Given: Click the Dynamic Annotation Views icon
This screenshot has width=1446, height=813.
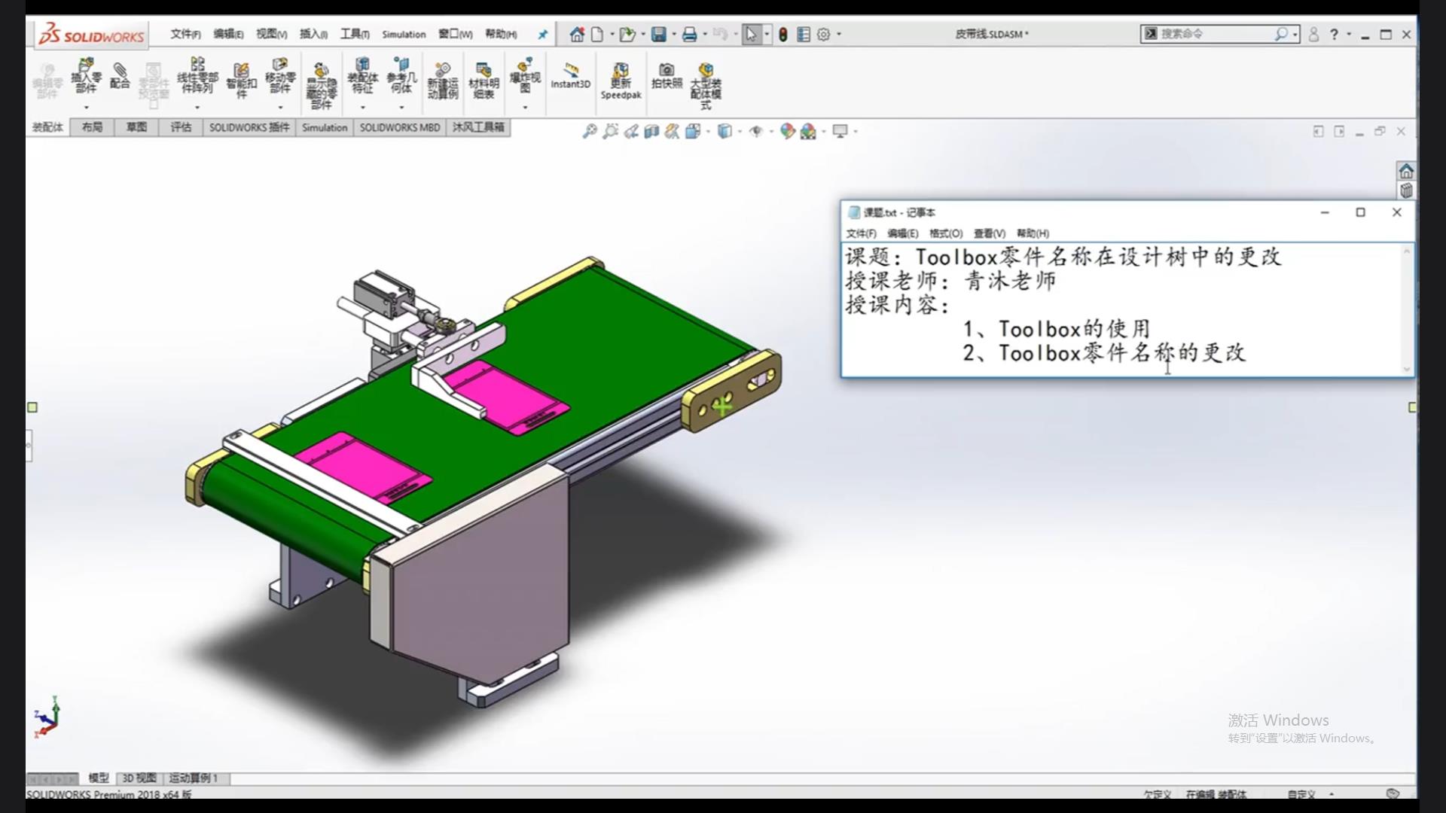Looking at the screenshot, I should pos(672,132).
